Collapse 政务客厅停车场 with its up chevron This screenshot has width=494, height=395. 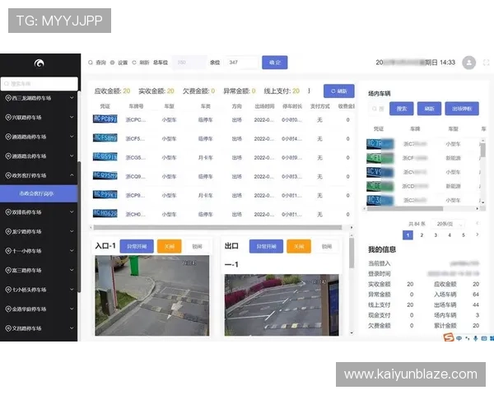72,175
